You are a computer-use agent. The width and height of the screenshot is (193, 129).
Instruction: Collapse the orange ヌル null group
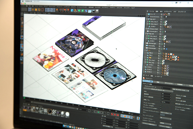[145, 50]
